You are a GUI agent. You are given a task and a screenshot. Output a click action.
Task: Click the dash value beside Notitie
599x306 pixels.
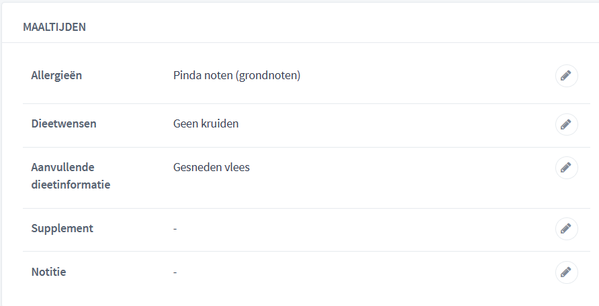[x=175, y=272]
